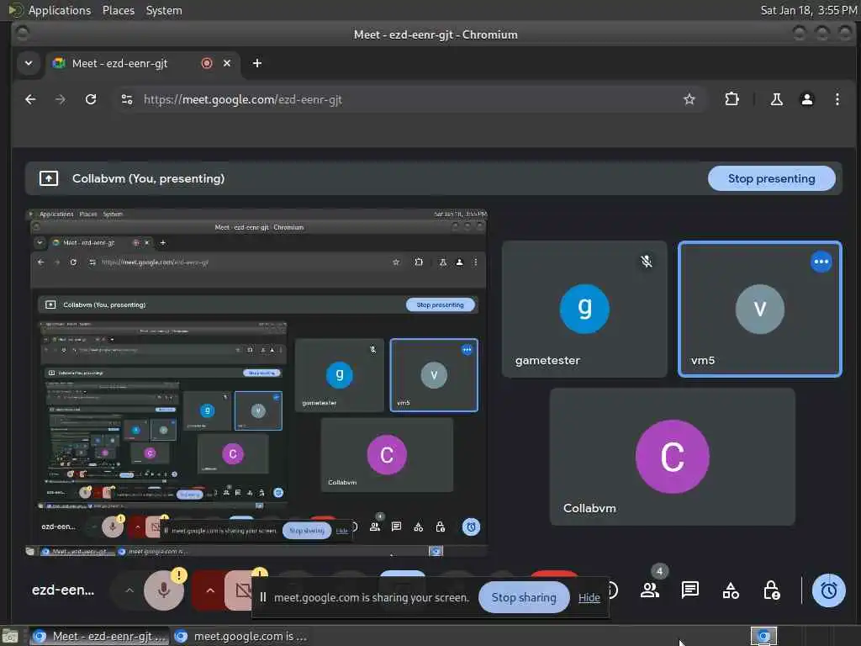This screenshot has width=861, height=646.
Task: Click the Chromium window menu button in title bar
Action: coord(23,34)
